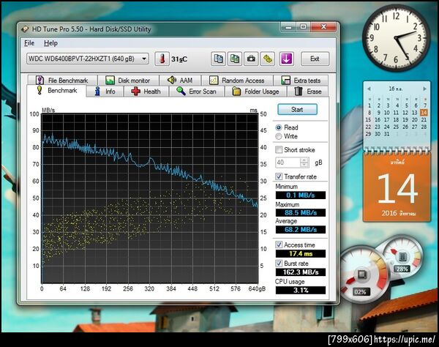This screenshot has height=347, width=439.
Task: Click the green copy screenshot to clipboard icon
Action: 235,59
